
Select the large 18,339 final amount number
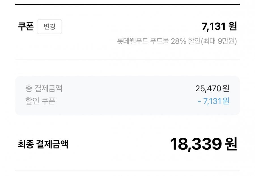(x=195, y=144)
